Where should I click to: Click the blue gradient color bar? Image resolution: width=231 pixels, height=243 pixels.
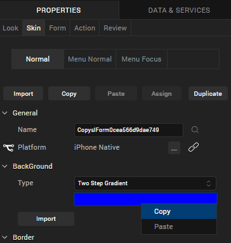[145, 198]
